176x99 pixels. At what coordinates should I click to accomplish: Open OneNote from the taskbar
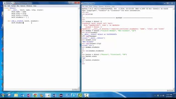click(x=29, y=95)
